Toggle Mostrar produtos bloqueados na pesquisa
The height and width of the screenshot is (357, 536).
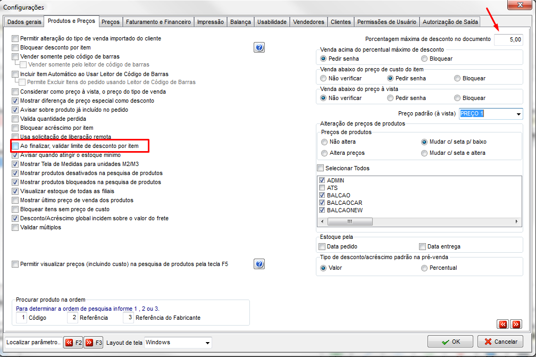pos(15,182)
